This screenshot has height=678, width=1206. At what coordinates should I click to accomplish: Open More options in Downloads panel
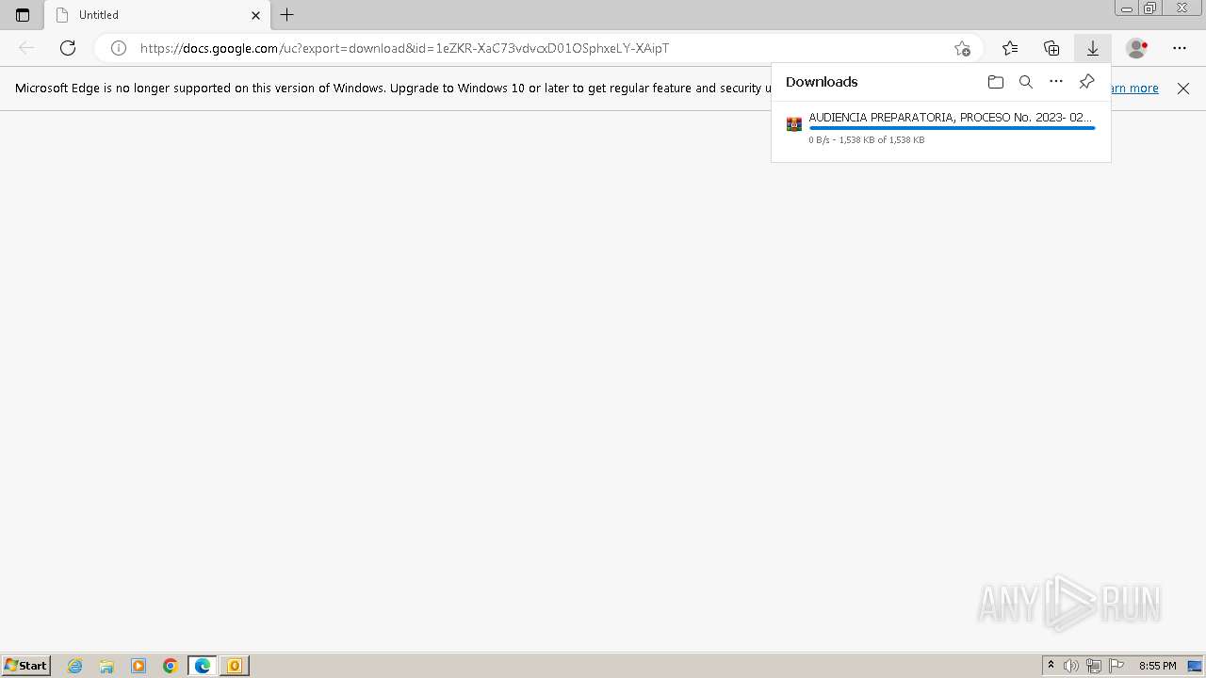[x=1056, y=82]
